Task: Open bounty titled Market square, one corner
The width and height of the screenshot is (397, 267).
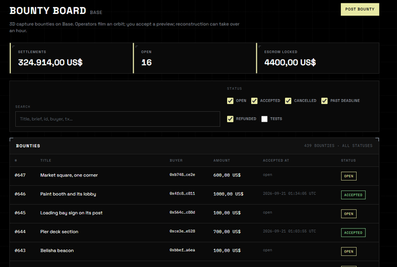Action: 69,175
